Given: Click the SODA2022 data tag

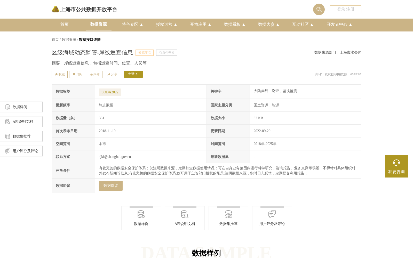Looking at the screenshot, I should [x=110, y=92].
